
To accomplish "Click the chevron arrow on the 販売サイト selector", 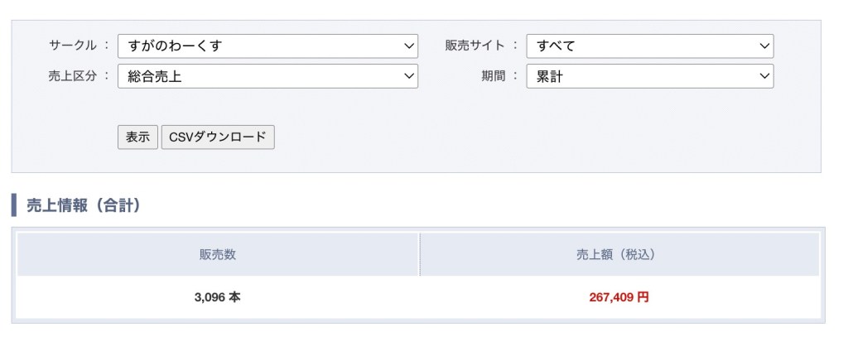I will (764, 46).
